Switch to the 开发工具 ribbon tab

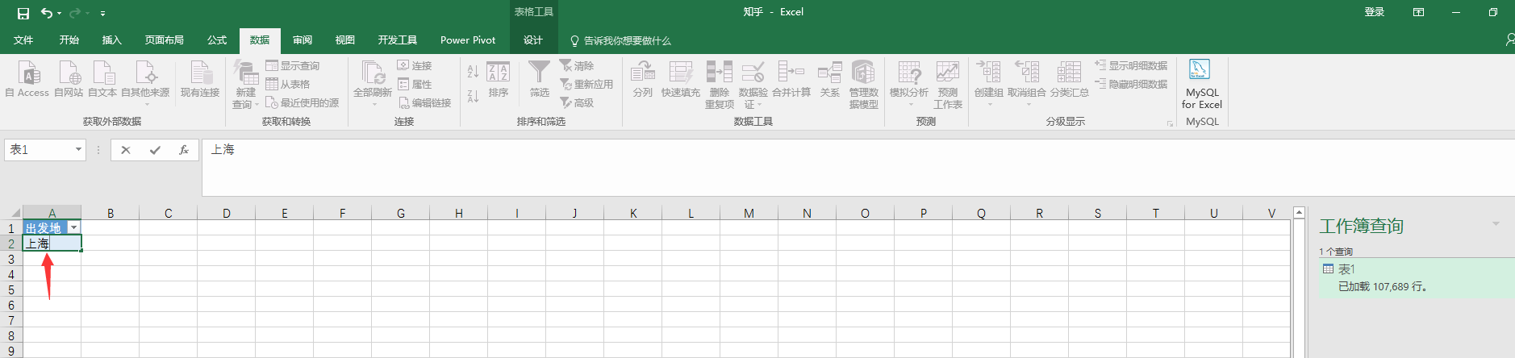pyautogui.click(x=397, y=40)
